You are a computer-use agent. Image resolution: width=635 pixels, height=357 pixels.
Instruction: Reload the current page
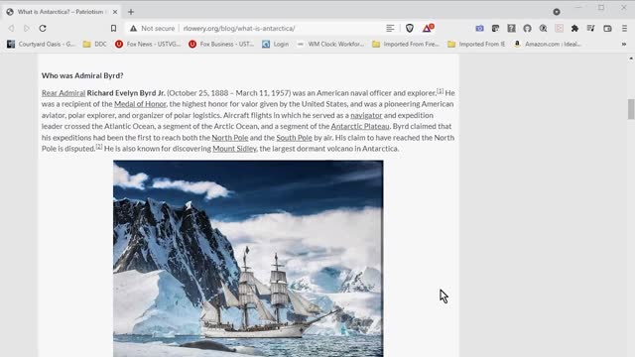tap(43, 29)
